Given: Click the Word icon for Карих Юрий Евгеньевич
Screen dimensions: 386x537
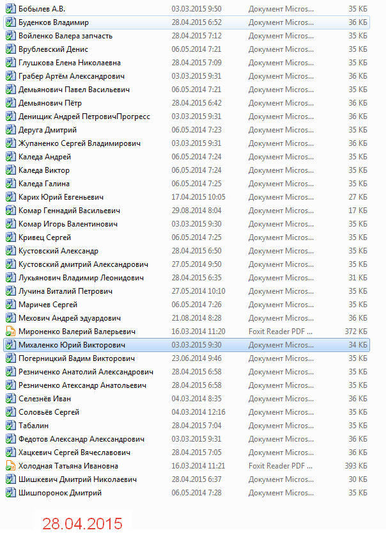Looking at the screenshot, I should pos(10,197).
